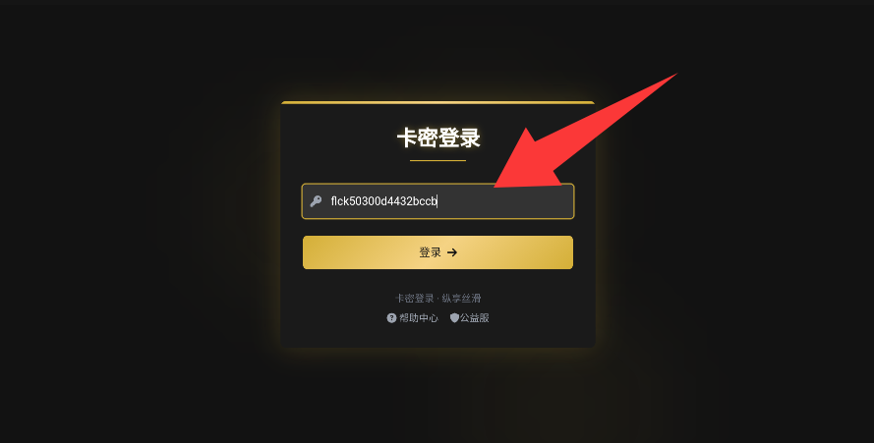
Task: Click empty space right of the card key text
Action: [x=504, y=203]
